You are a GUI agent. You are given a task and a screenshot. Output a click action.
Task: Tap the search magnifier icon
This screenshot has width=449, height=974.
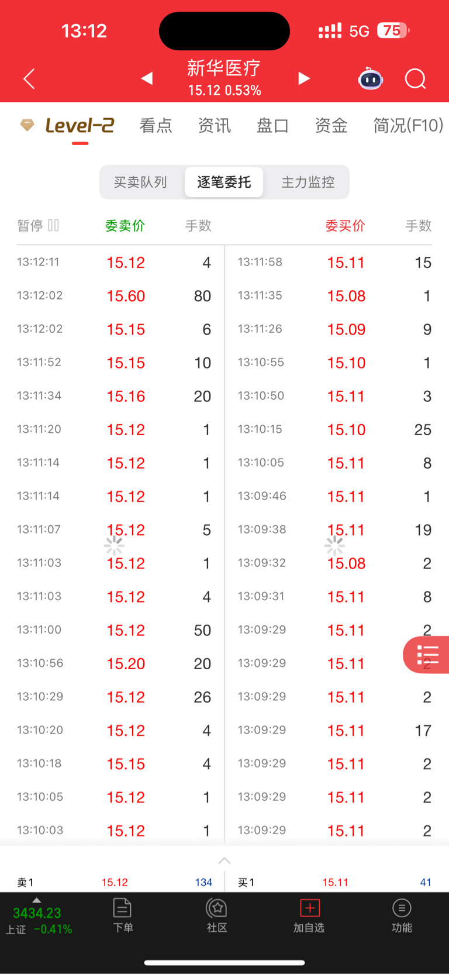(415, 79)
